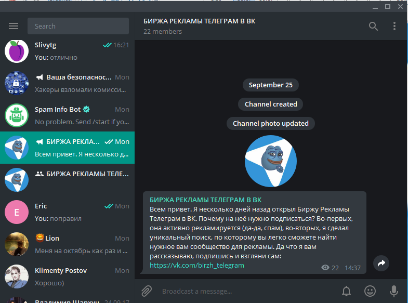408x303 pixels.
Task: Click the 14:37 message timestamp
Action: [352, 268]
